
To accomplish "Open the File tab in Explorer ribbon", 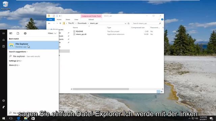I will click(51, 19).
